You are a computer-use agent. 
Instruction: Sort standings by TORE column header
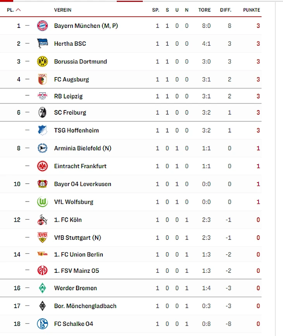[204, 10]
